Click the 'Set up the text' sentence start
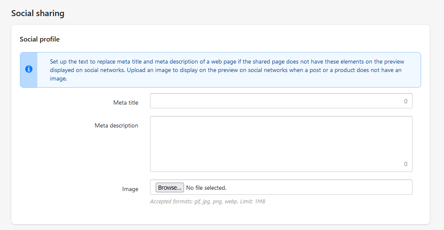 (70, 62)
